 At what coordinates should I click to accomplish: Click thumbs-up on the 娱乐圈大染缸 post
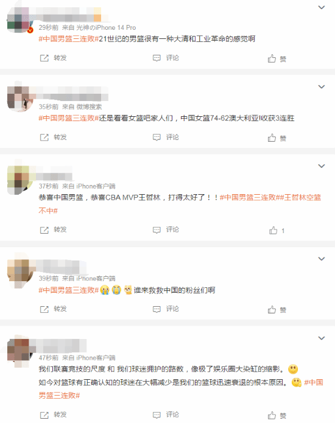pyautogui.click(x=272, y=415)
